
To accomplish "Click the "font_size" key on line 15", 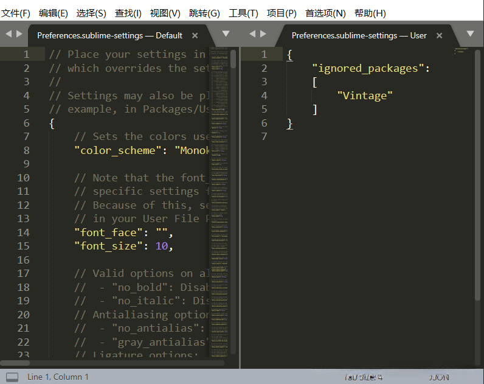I will point(108,246).
